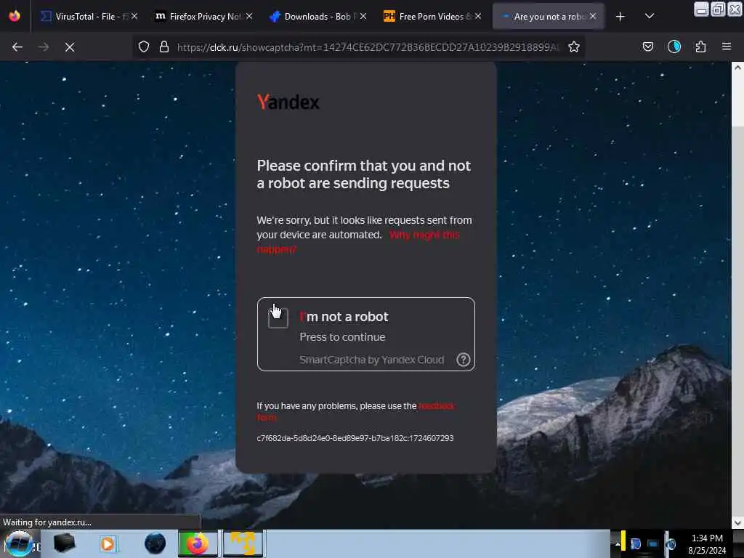Open the Firefox View icon
Viewport: 744px width, 558px height.
click(15, 16)
